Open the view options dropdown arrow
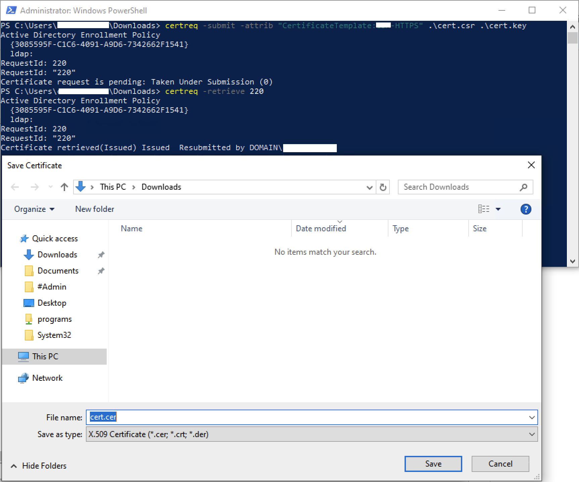The image size is (579, 482). [x=498, y=209]
